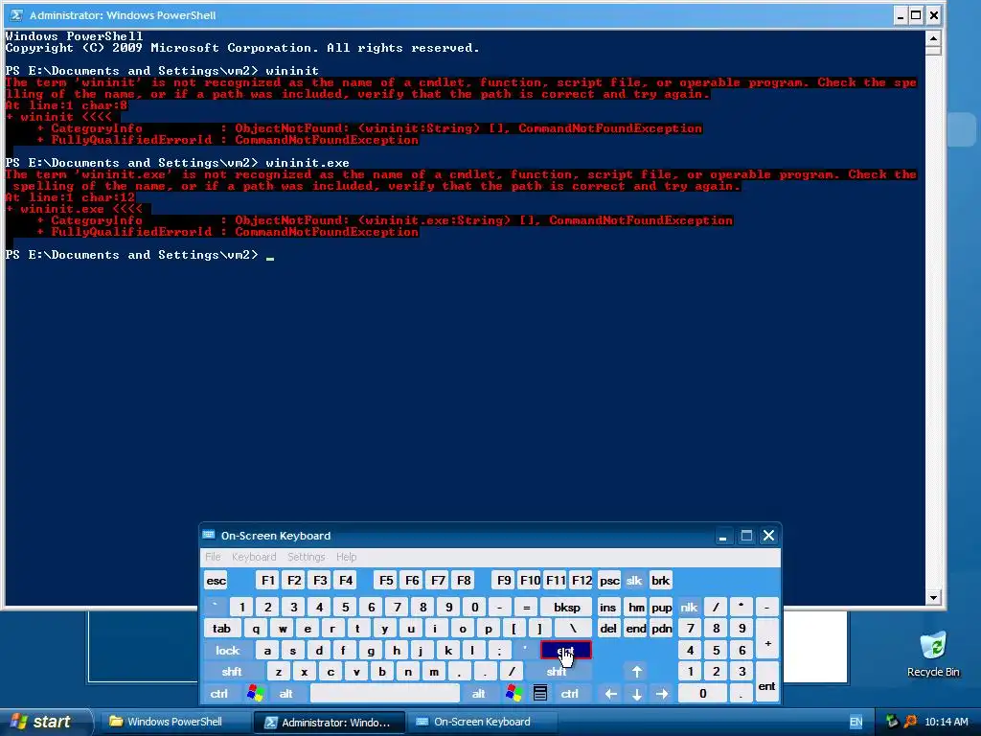Click the F1 key on the On-Screen Keyboard
The width and height of the screenshot is (981, 736).
(x=268, y=580)
